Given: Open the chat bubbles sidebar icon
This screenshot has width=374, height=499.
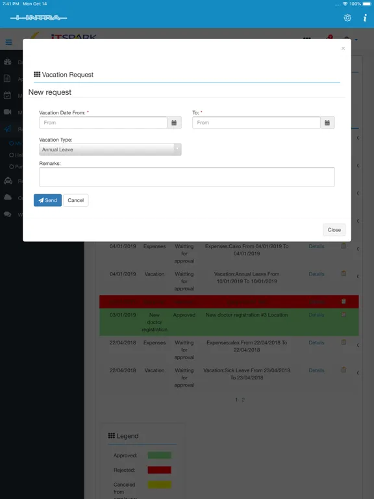Looking at the screenshot, I should (8, 214).
